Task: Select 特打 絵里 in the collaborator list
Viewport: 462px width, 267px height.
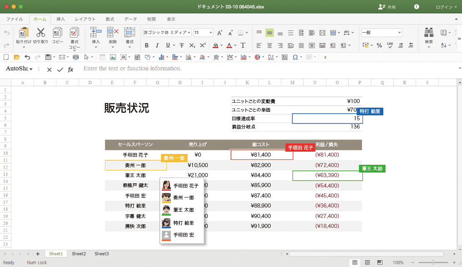Action: click(182, 223)
